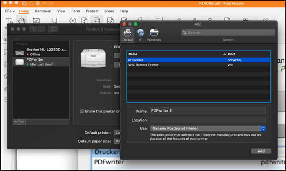Select Brother HL-L2320D printer in sidebar

(41, 52)
